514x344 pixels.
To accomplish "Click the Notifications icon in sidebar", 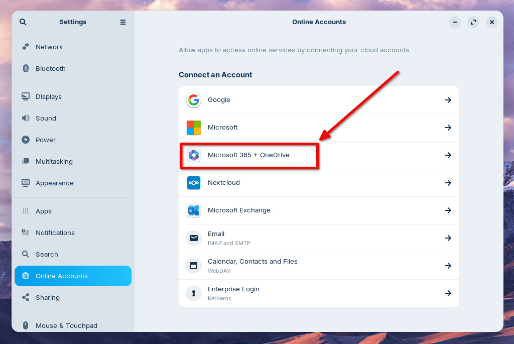I will click(x=26, y=233).
